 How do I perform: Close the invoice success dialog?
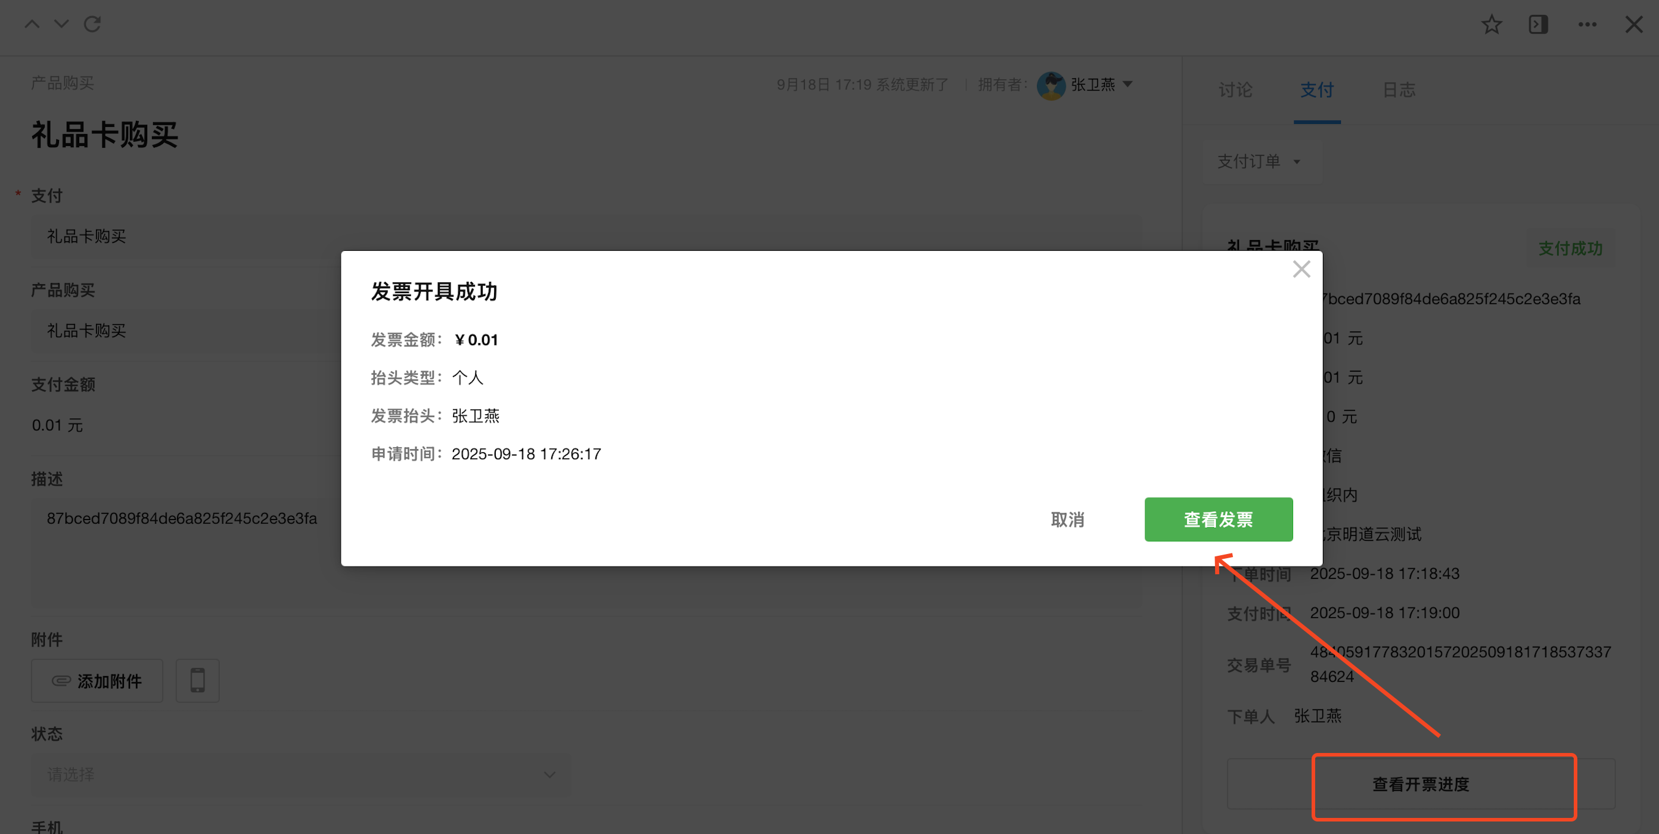(x=1301, y=269)
